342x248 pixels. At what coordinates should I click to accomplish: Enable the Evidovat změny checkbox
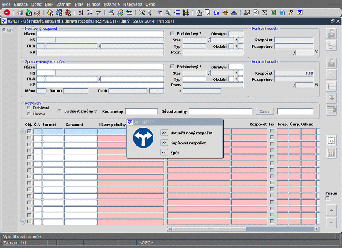click(x=59, y=111)
